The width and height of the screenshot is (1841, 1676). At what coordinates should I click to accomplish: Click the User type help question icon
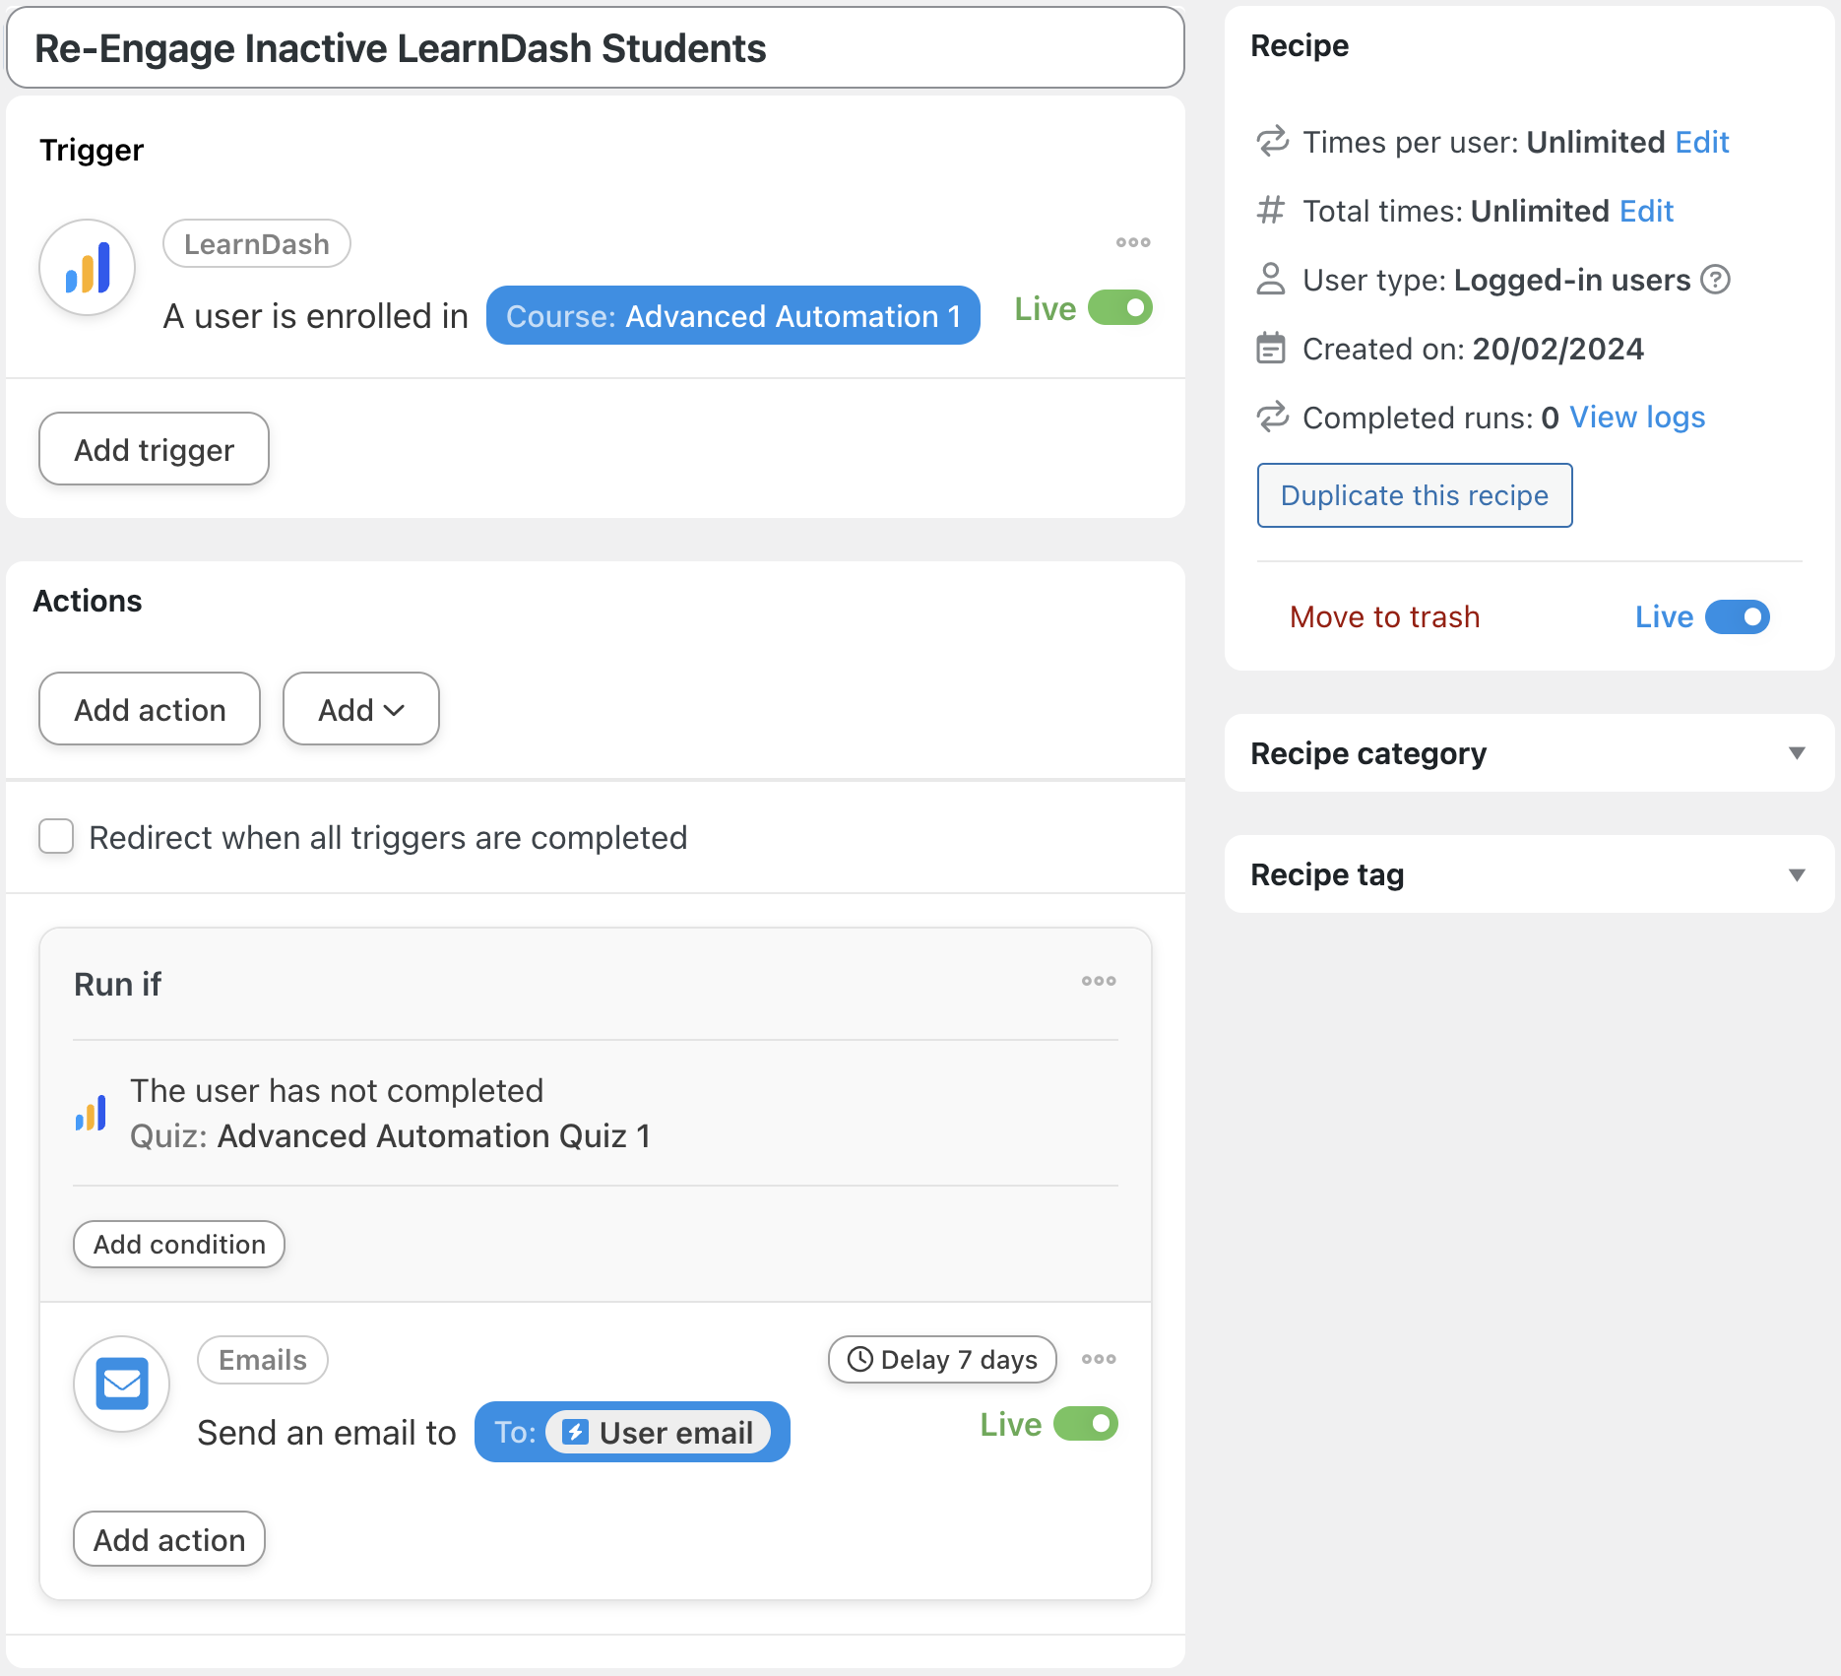[1715, 280]
